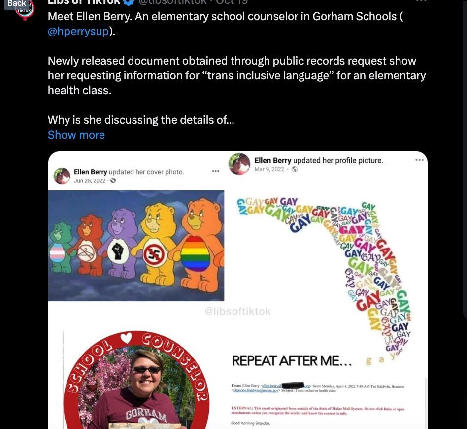Open the Florida-shaped word art image
The height and width of the screenshot is (429, 467).
[x=325, y=261]
